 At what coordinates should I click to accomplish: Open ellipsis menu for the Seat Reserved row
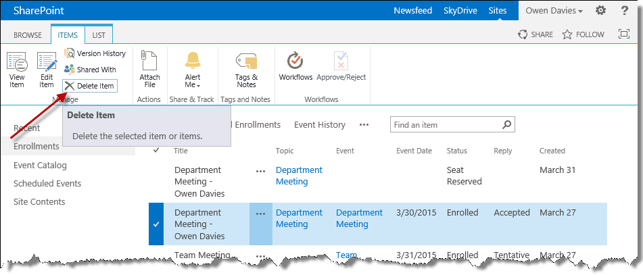(x=261, y=172)
